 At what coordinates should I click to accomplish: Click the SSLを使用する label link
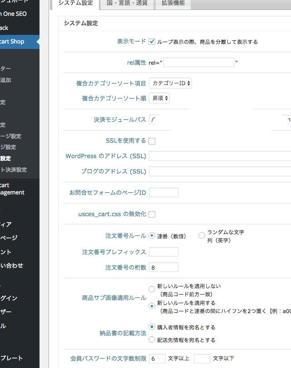pos(126,140)
